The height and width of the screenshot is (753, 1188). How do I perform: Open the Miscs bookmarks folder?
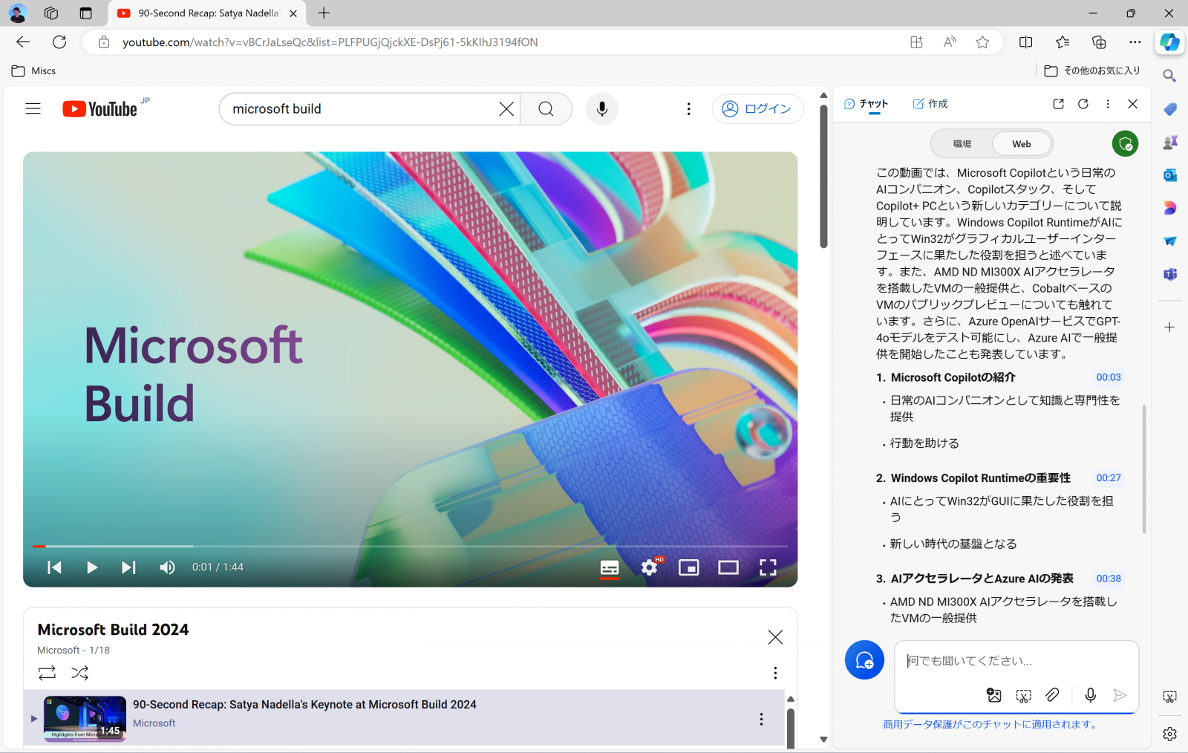click(34, 71)
